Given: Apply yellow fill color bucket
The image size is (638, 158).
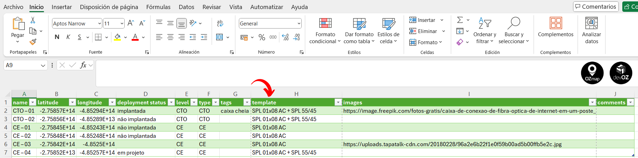Looking at the screenshot, I should pos(117,37).
